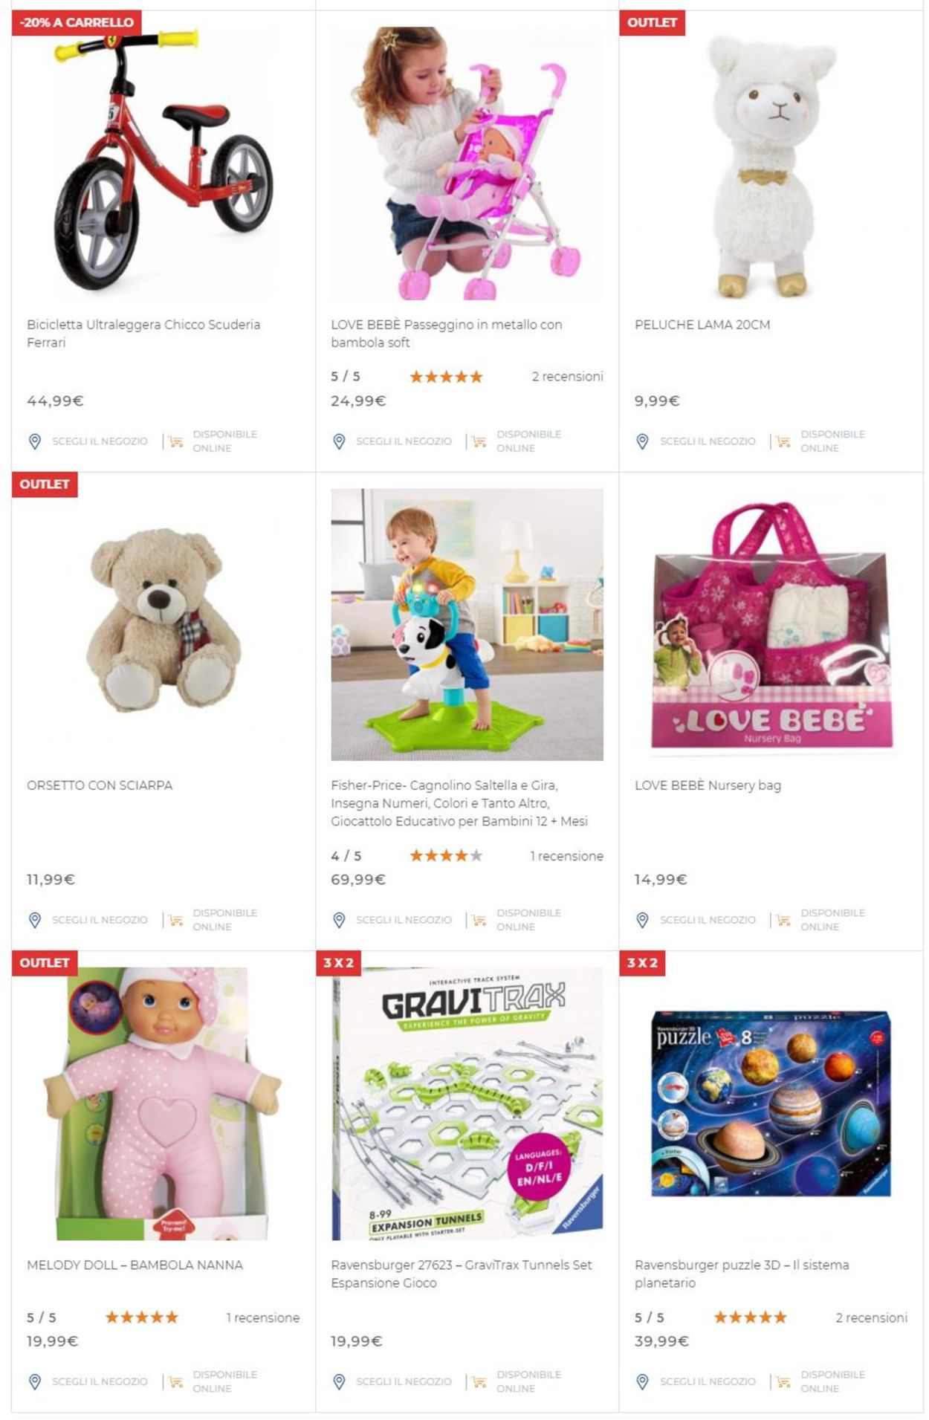Click the location pin icon under Bicicletta Chicco
This screenshot has height=1420, width=929.
coord(34,441)
